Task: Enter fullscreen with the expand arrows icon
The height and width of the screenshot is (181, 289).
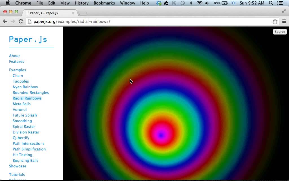Action: tap(284, 11)
